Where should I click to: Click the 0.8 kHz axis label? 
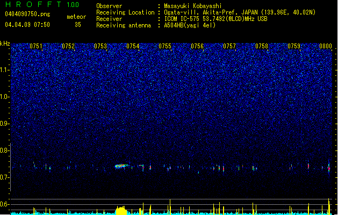click(5, 150)
